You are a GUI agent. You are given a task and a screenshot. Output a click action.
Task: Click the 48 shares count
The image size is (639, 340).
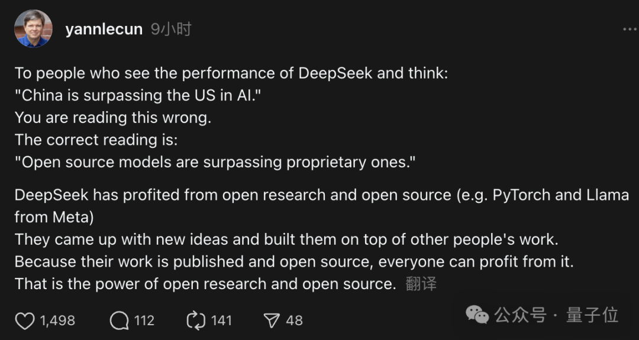[x=294, y=321]
